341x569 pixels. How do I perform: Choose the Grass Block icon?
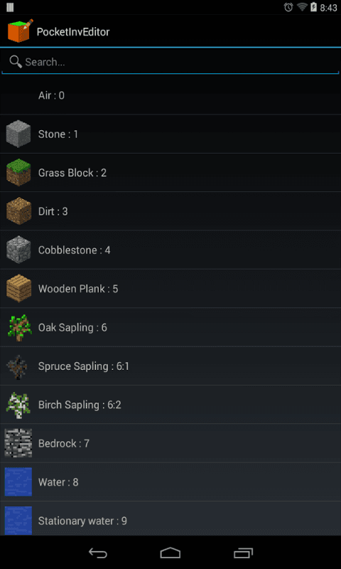18,172
